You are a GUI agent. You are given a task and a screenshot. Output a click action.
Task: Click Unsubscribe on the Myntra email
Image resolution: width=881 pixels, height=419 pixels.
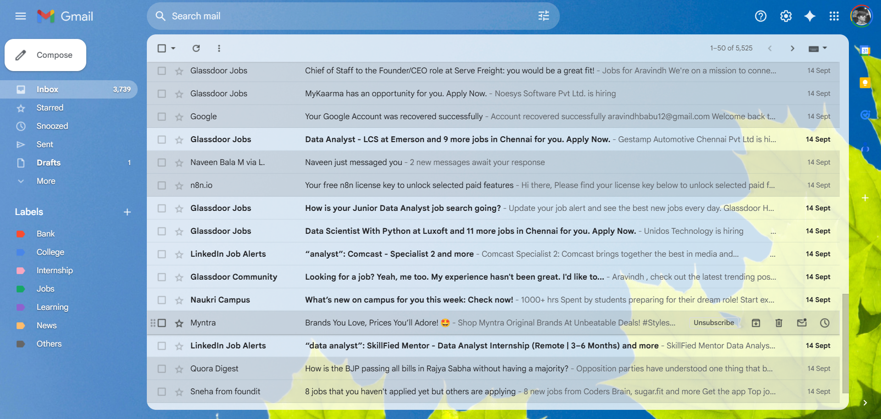(x=714, y=323)
